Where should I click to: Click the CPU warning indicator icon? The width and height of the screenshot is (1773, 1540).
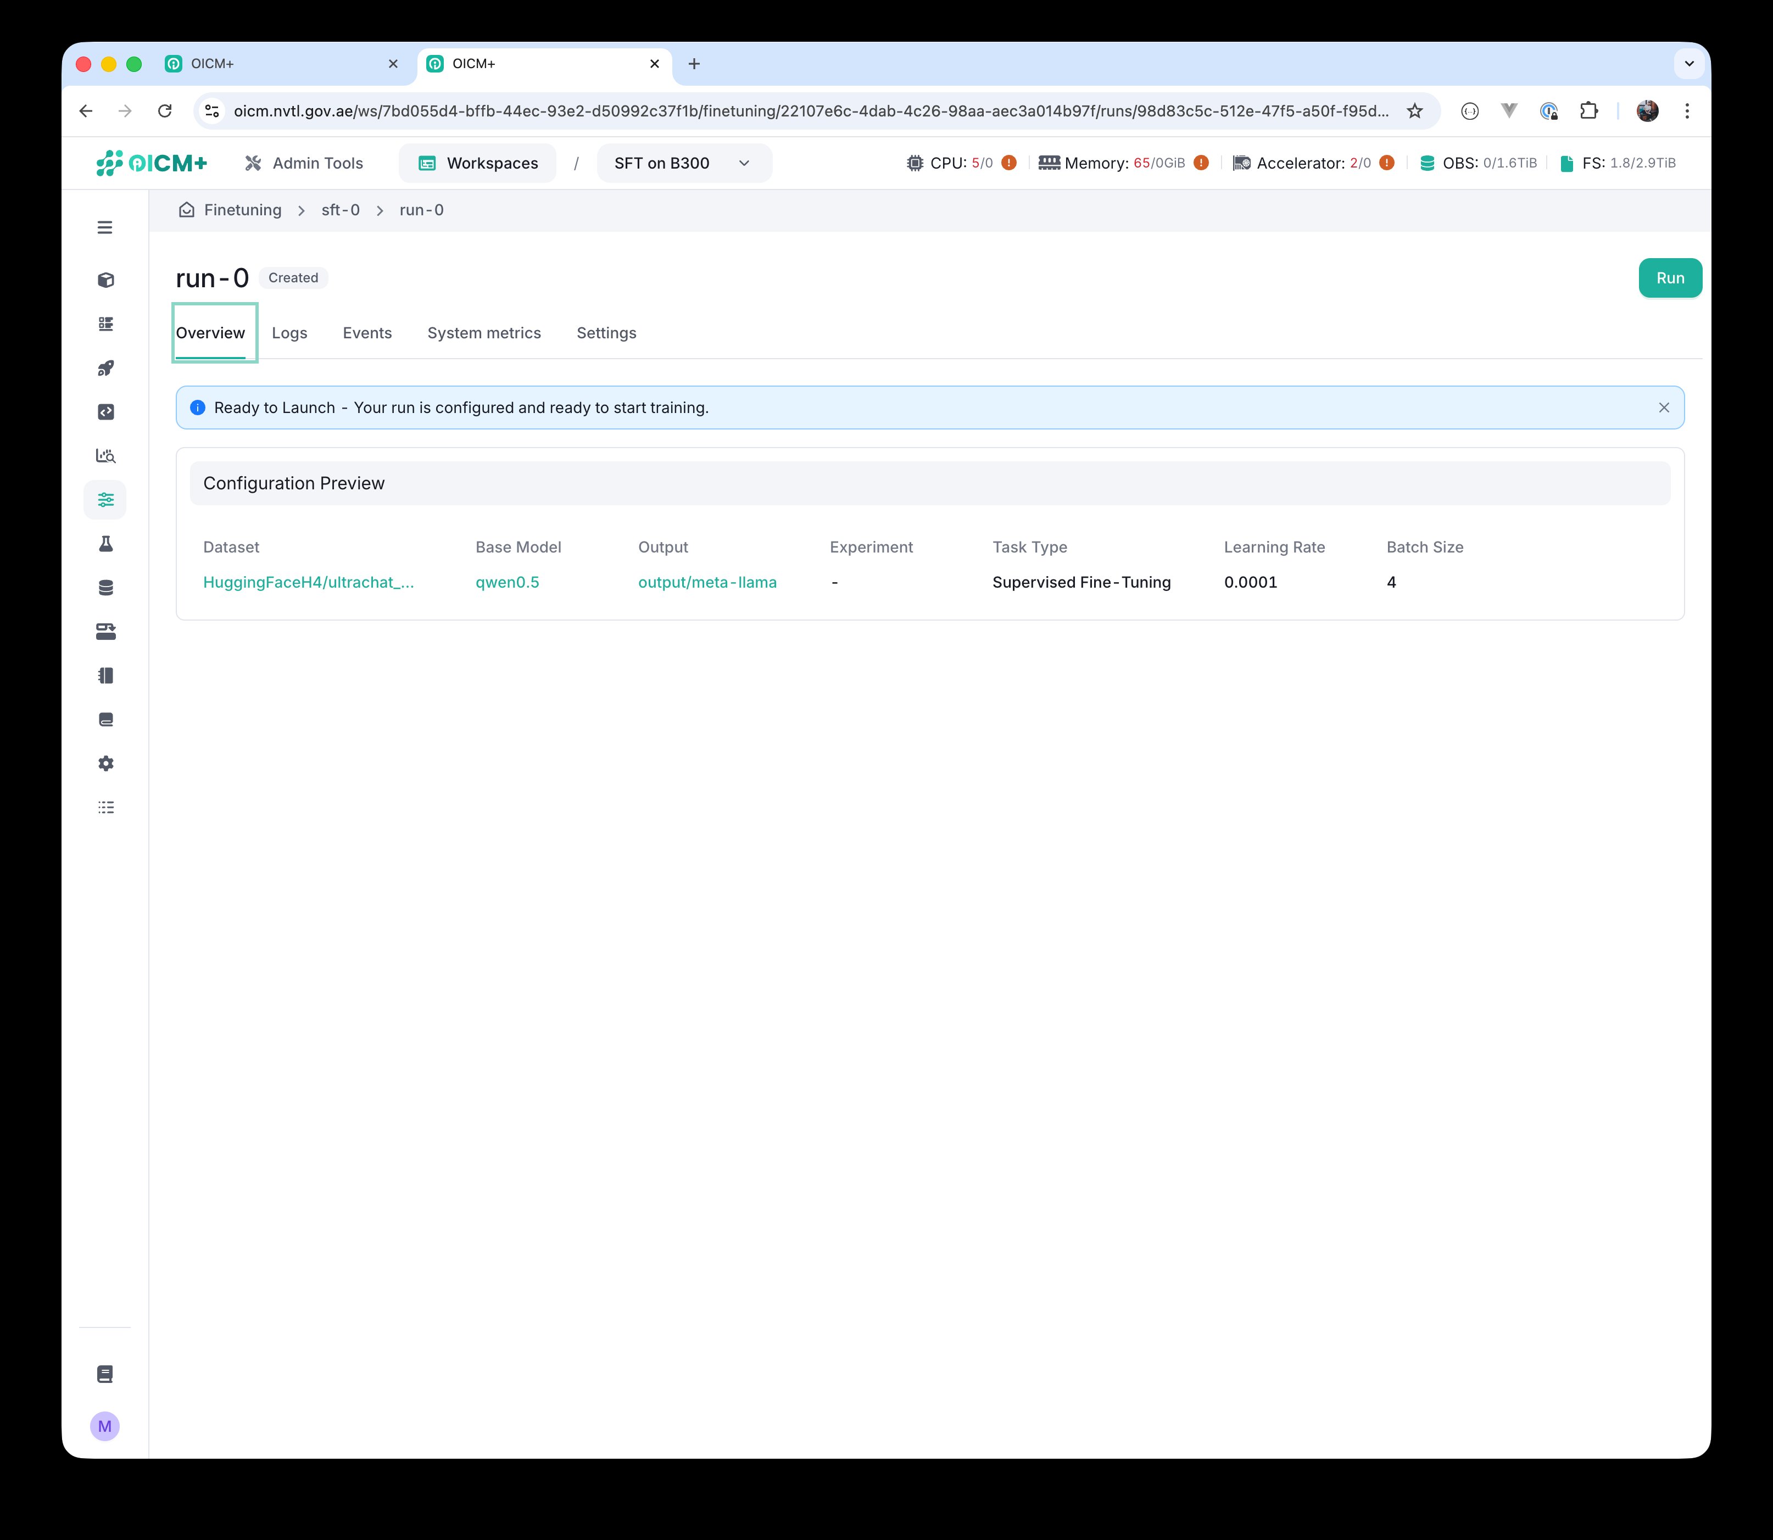click(1009, 163)
